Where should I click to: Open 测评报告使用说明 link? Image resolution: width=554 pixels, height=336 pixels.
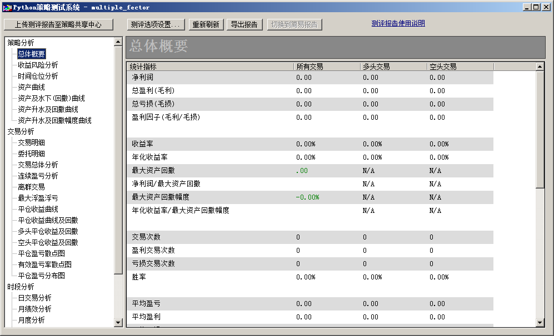point(398,23)
